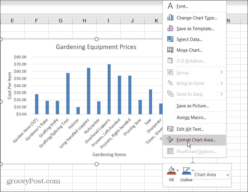Click the Gardening Items axis title
248x192 pixels.
[109, 155]
